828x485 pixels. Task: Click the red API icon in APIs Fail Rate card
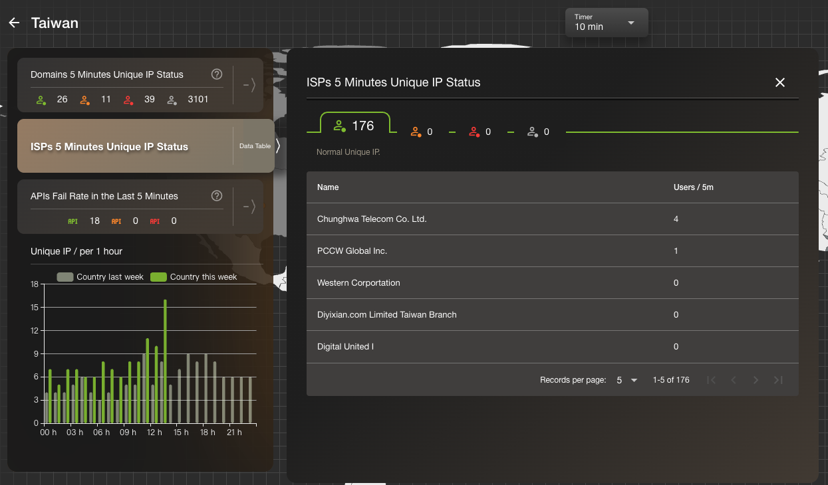click(x=155, y=221)
